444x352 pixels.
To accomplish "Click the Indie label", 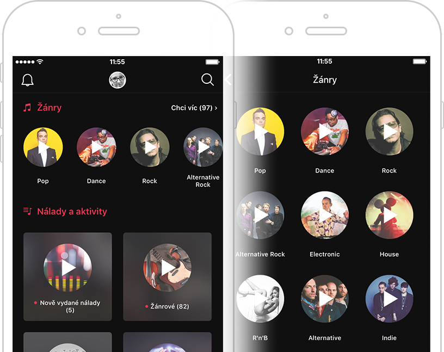I will pos(390,338).
